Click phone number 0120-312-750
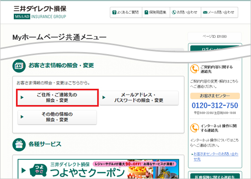 pos(215,105)
